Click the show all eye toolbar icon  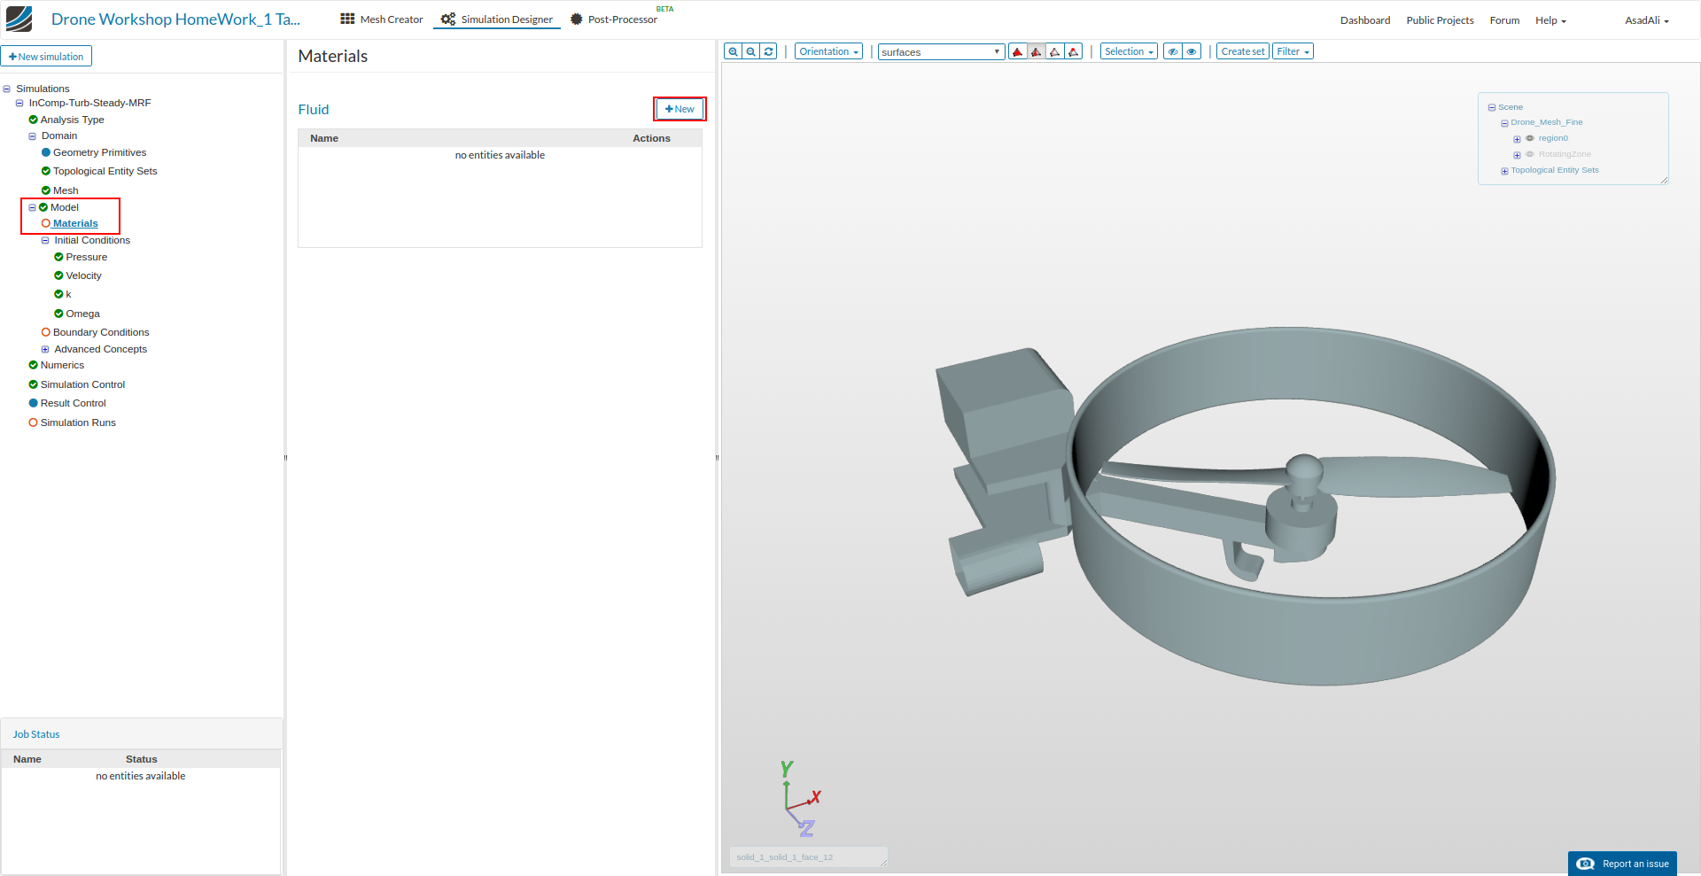pyautogui.click(x=1192, y=51)
